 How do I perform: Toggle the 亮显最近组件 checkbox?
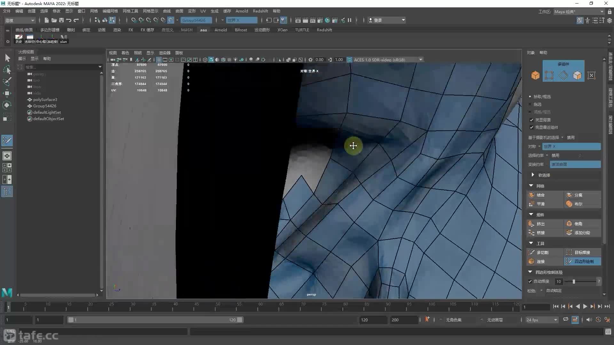(531, 127)
